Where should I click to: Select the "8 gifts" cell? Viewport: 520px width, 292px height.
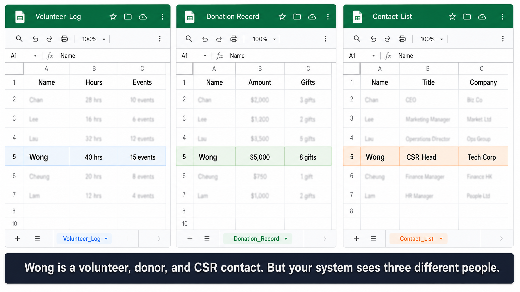pyautogui.click(x=308, y=156)
